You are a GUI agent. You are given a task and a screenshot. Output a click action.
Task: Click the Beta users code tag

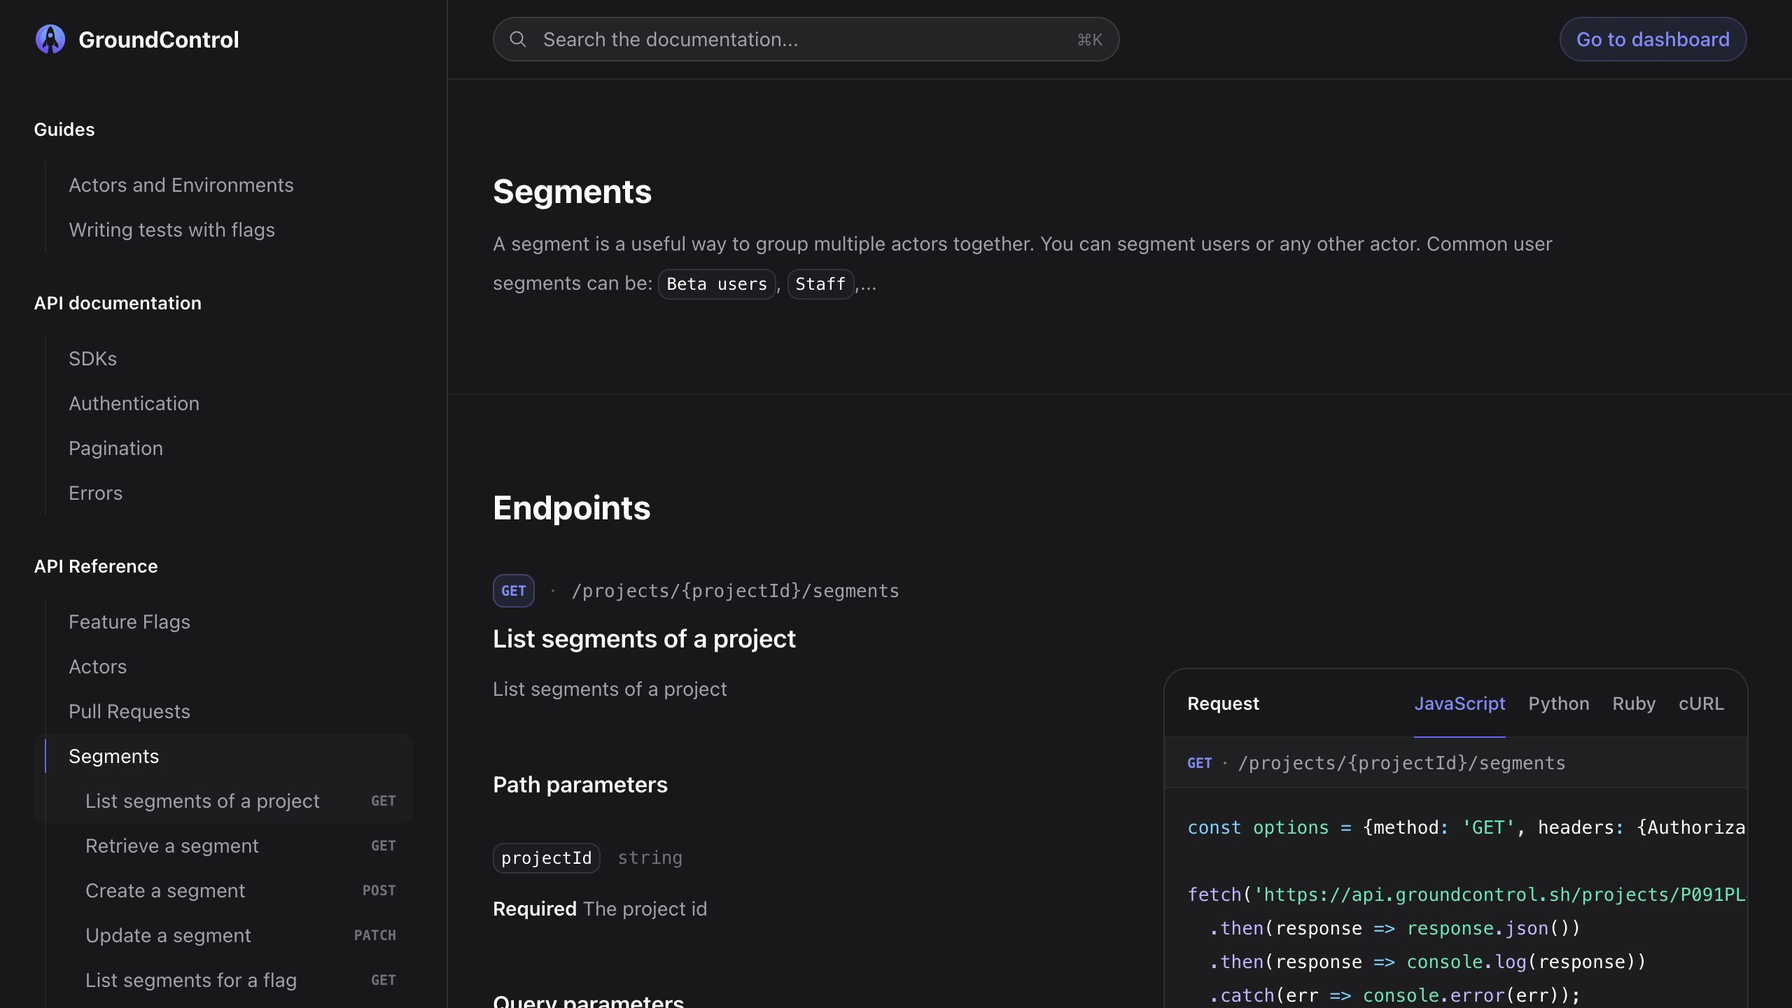click(717, 284)
